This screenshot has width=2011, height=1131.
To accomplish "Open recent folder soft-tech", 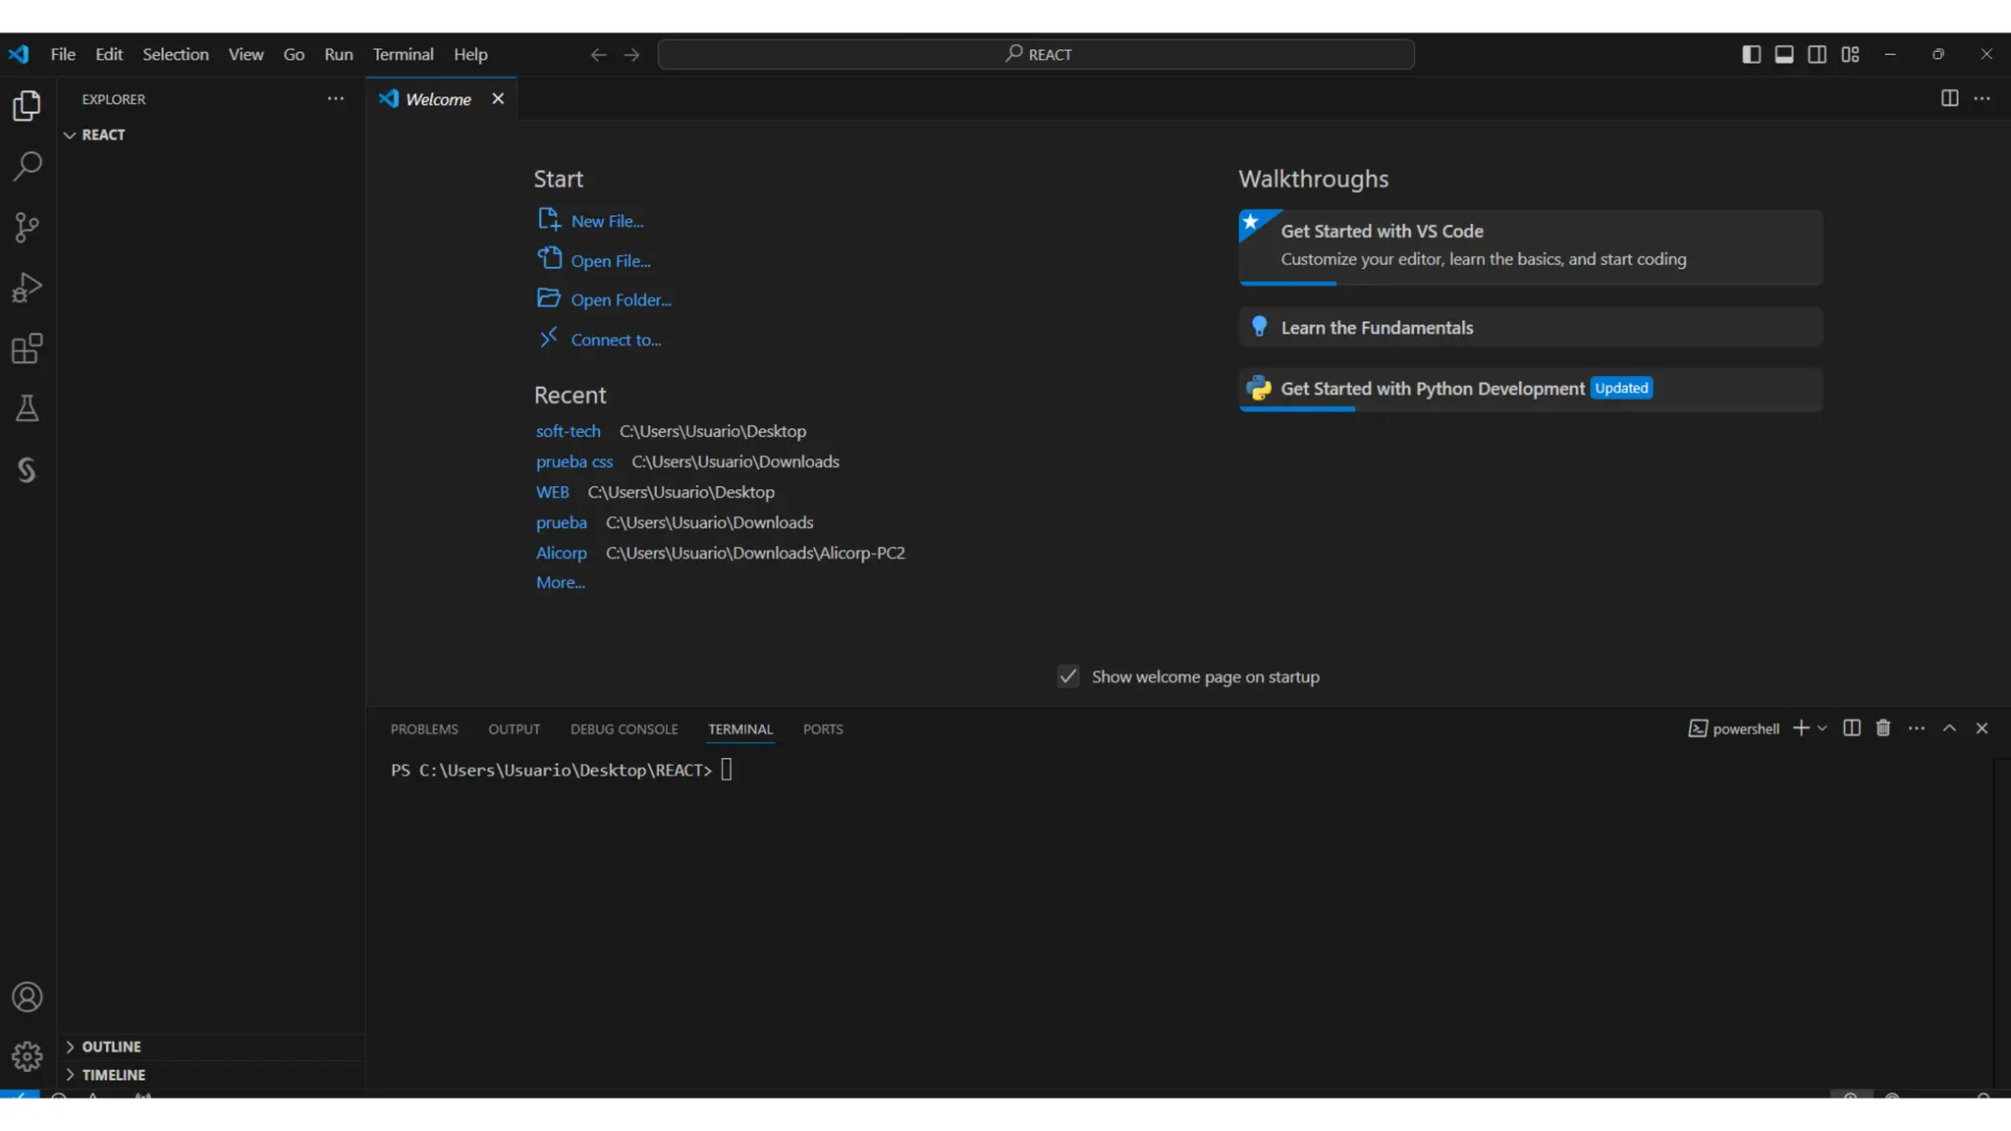I will point(568,431).
